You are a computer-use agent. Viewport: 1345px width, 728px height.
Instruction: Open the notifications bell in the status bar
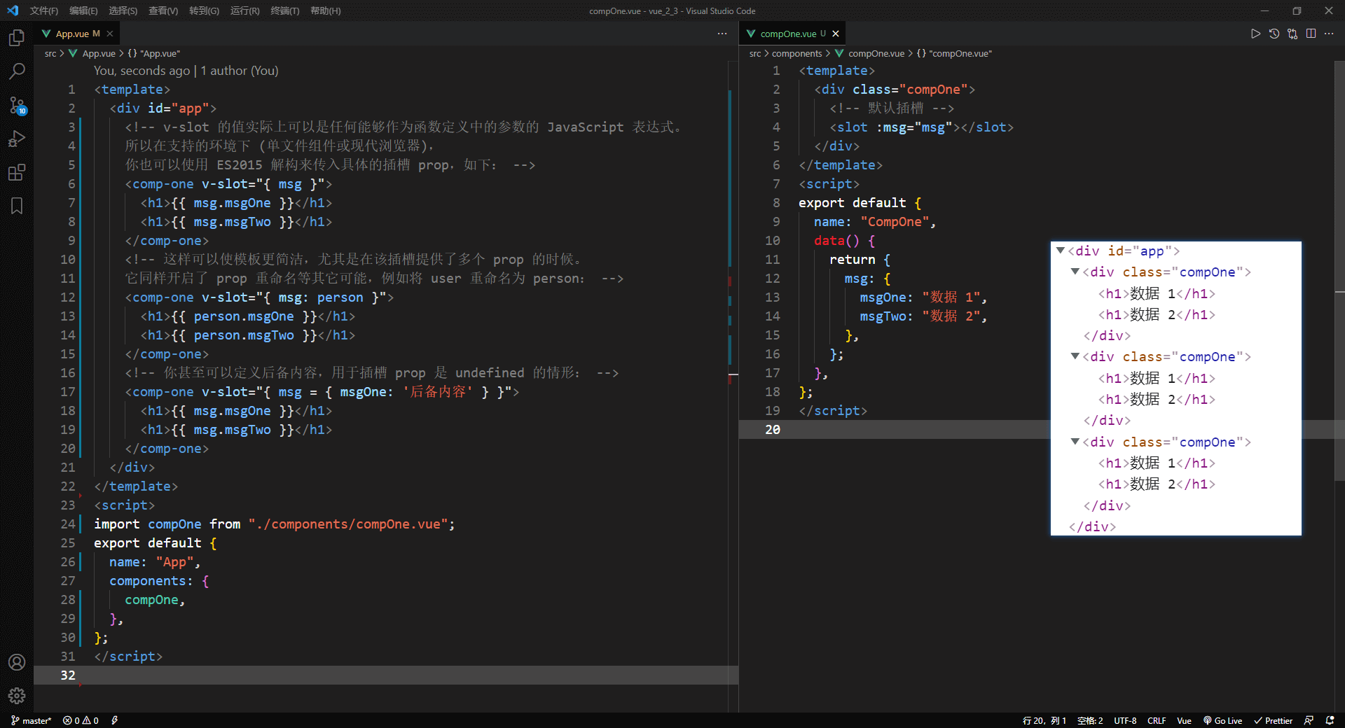point(1330,720)
